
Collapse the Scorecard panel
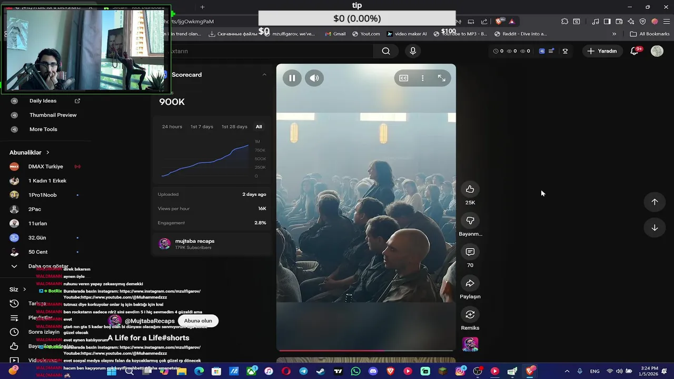tap(264, 75)
